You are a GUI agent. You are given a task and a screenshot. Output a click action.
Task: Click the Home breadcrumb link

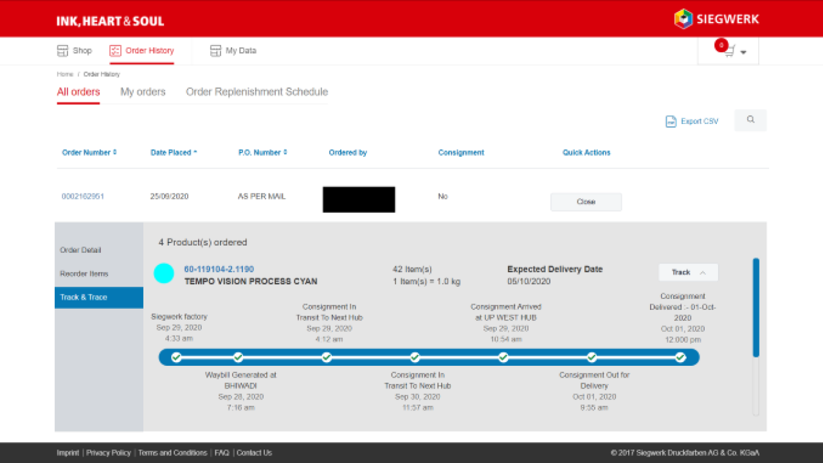coord(65,75)
